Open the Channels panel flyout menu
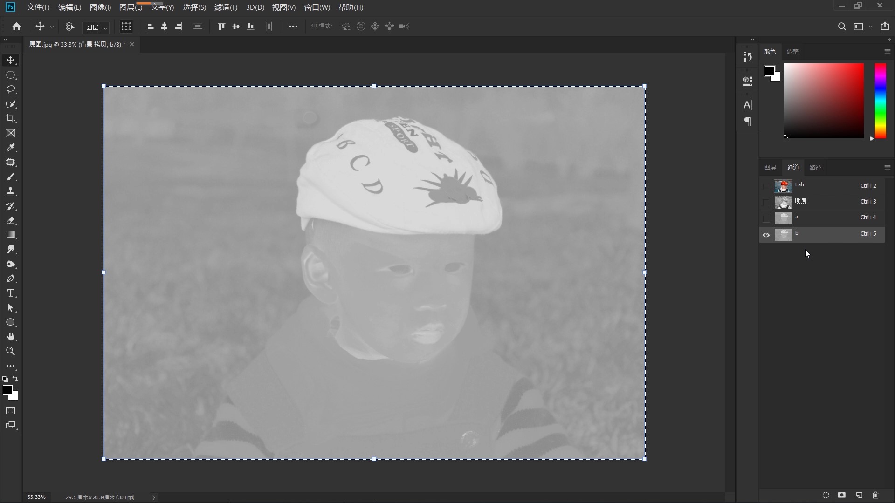This screenshot has width=895, height=503. coord(887,167)
